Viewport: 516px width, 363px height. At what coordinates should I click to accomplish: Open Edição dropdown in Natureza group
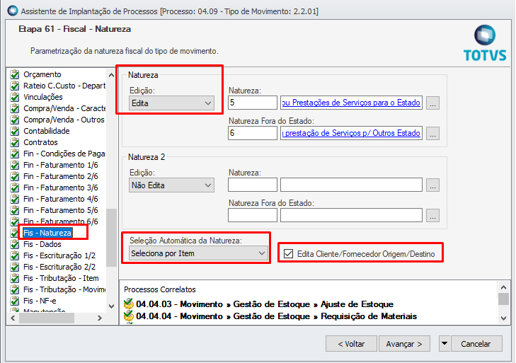click(x=171, y=103)
